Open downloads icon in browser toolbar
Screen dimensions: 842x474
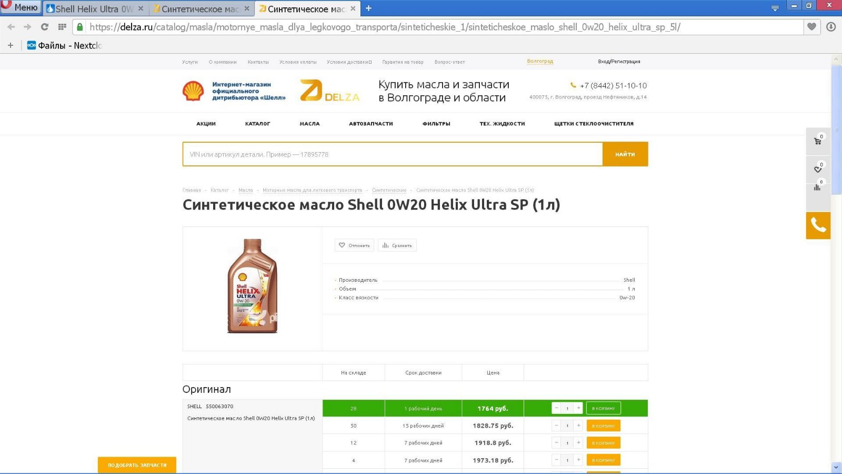(831, 27)
